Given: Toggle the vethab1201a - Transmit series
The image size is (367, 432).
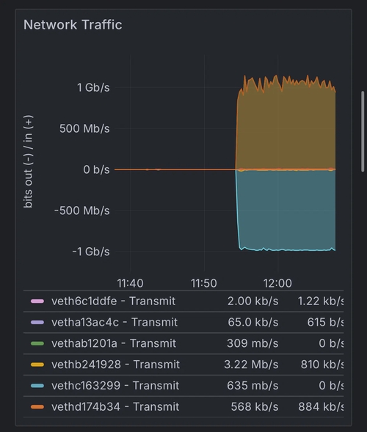Looking at the screenshot, I should (114, 343).
